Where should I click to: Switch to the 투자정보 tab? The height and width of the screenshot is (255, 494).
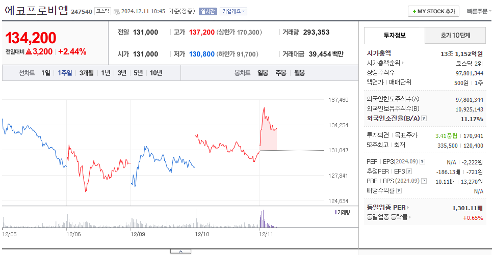(395, 35)
